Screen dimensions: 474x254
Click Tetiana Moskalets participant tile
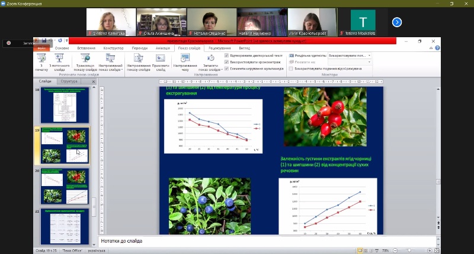click(x=363, y=22)
